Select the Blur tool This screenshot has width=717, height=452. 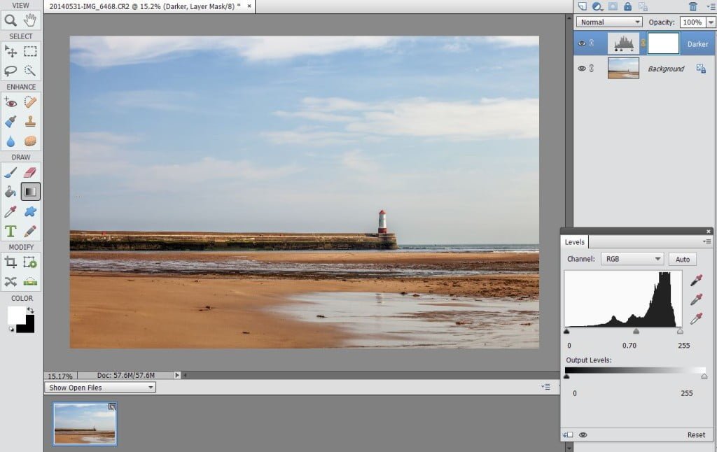[x=11, y=141]
